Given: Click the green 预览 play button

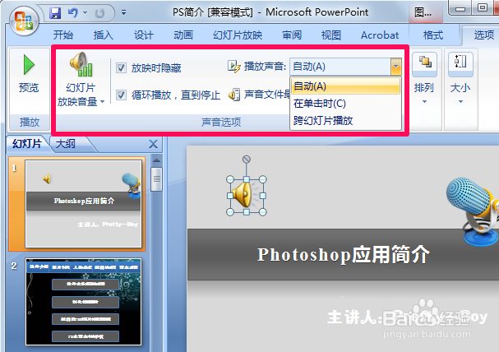Looking at the screenshot, I should click(29, 73).
